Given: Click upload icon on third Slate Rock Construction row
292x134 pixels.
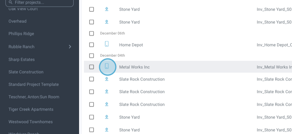Looking at the screenshot, I should point(107,104).
